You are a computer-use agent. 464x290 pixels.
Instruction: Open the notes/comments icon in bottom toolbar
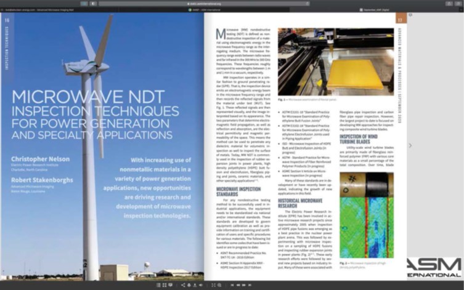169,285
